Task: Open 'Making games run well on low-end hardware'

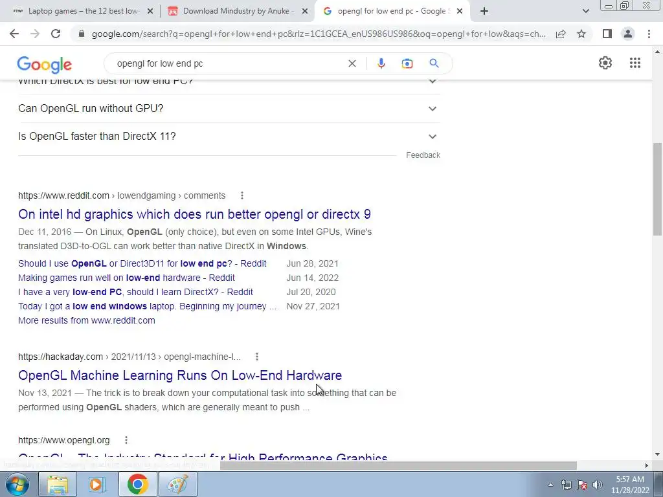Action: [x=126, y=278]
